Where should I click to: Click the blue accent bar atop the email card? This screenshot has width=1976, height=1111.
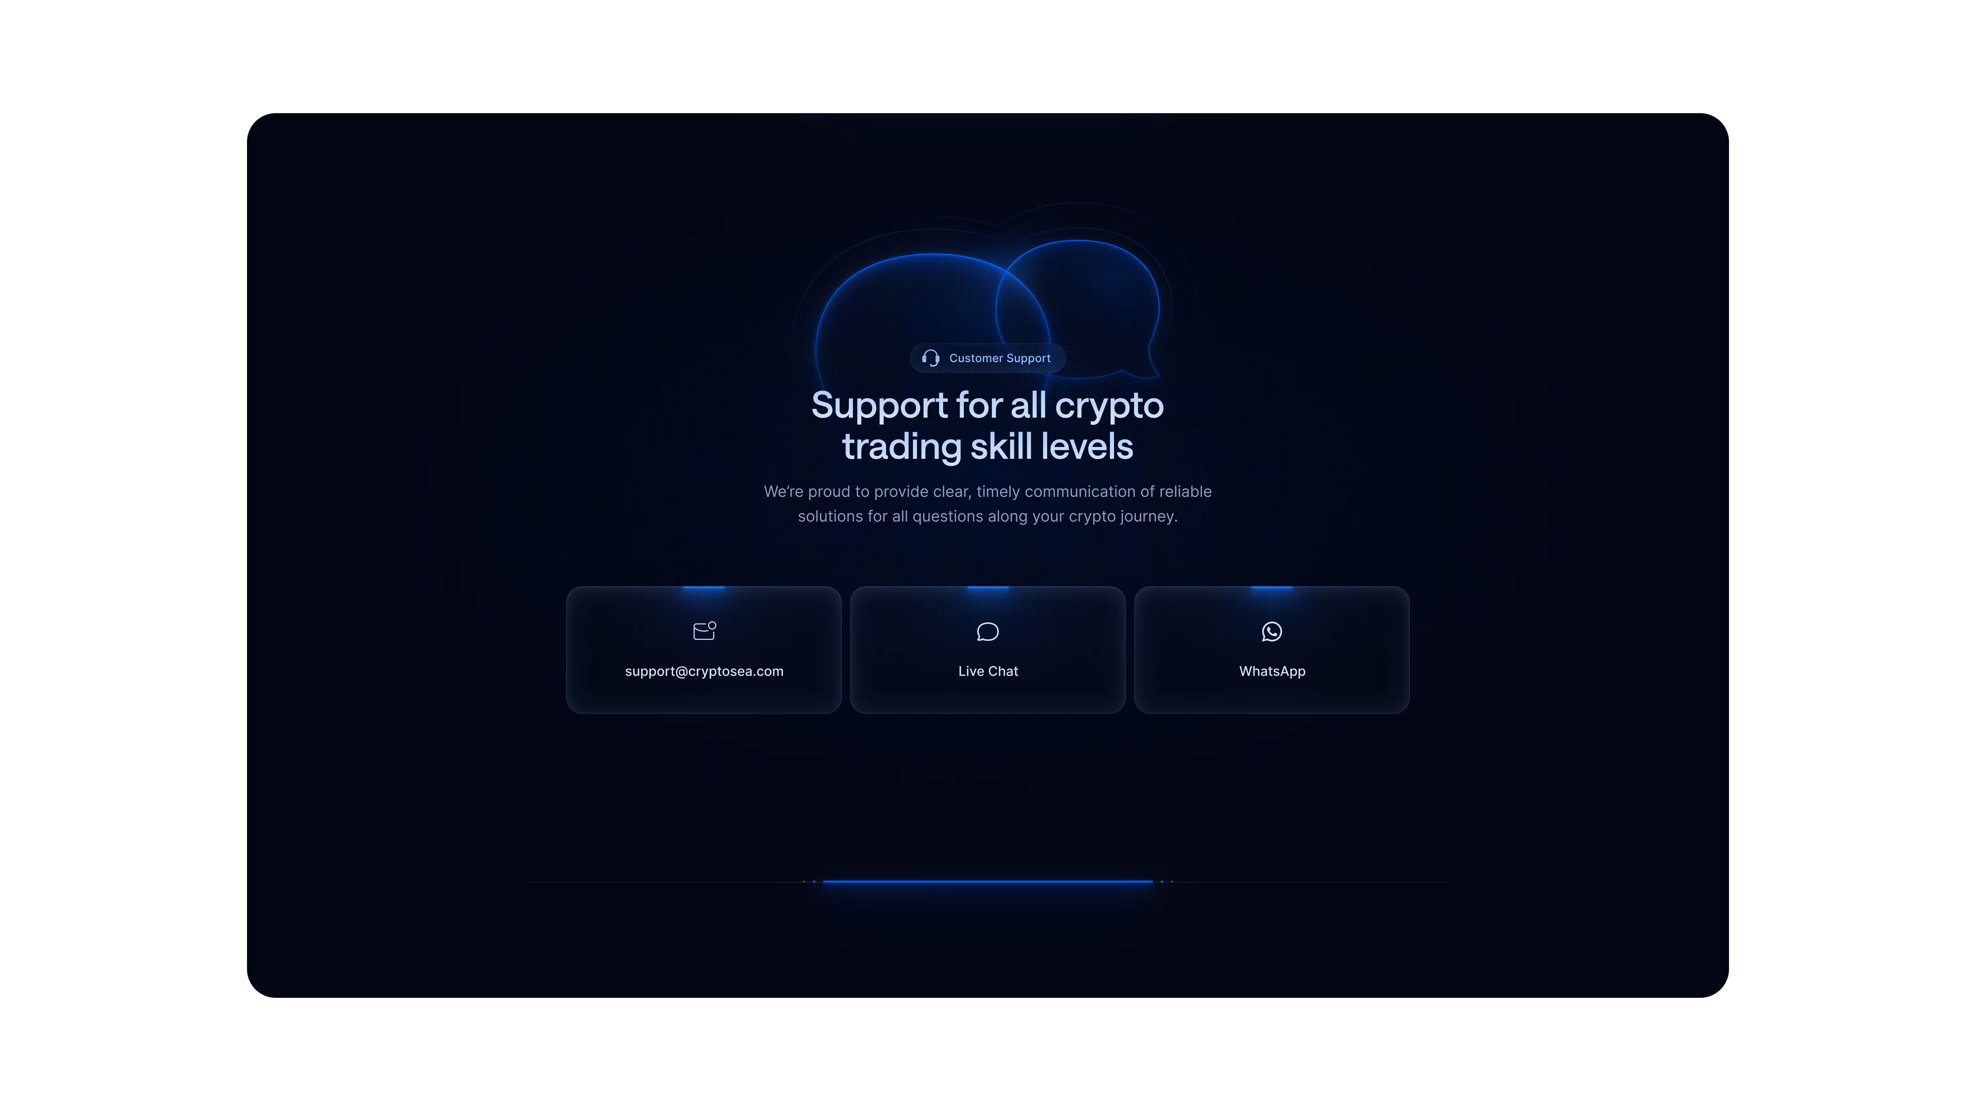[x=703, y=587]
